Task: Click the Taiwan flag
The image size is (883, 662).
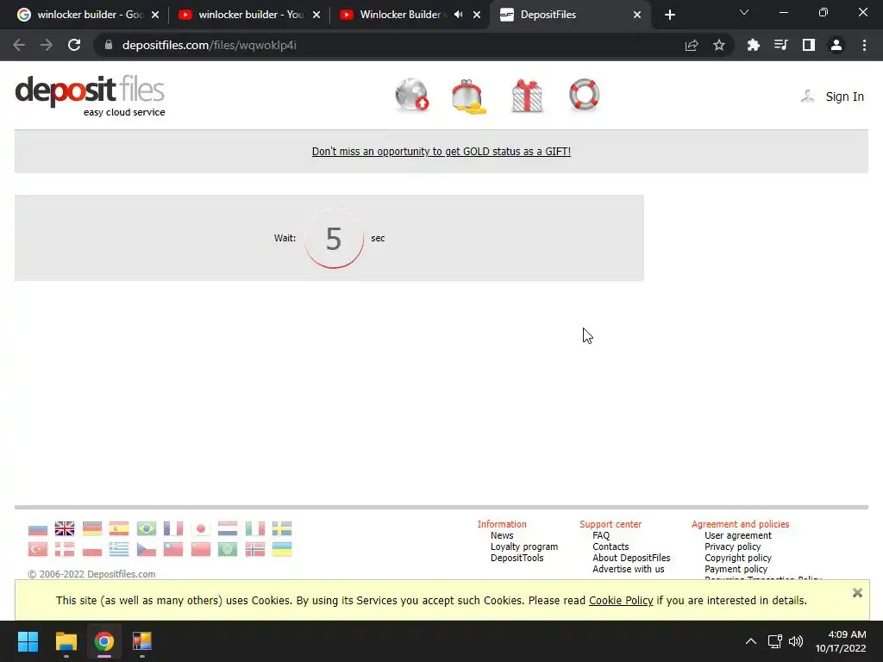Action: 173,549
